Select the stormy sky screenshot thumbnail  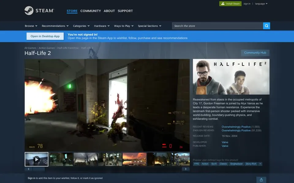85,159
